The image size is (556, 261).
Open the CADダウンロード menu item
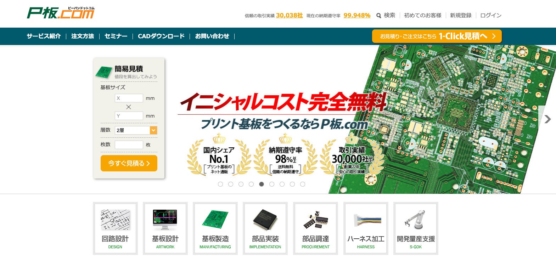(x=161, y=36)
